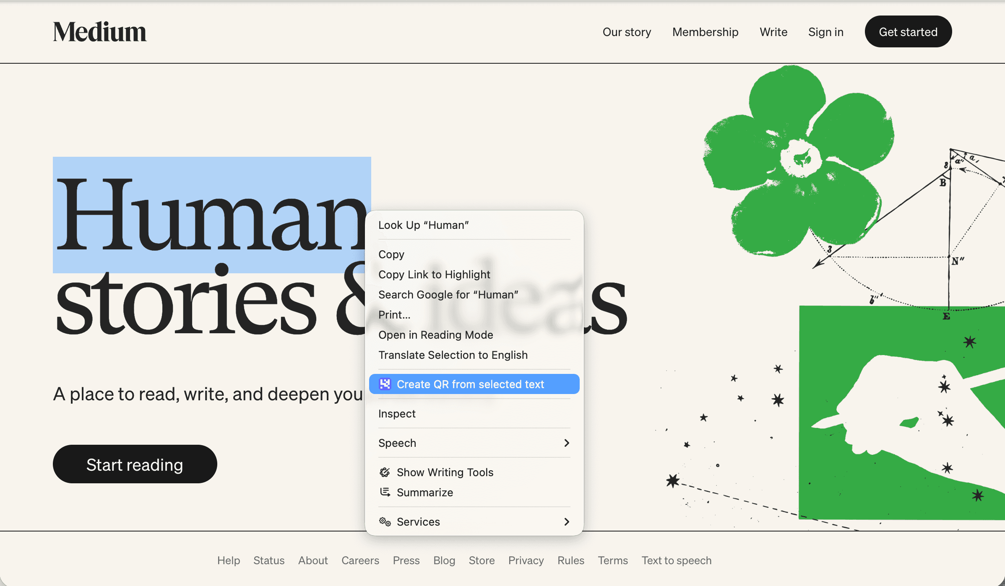Open the Store footer link

482,560
